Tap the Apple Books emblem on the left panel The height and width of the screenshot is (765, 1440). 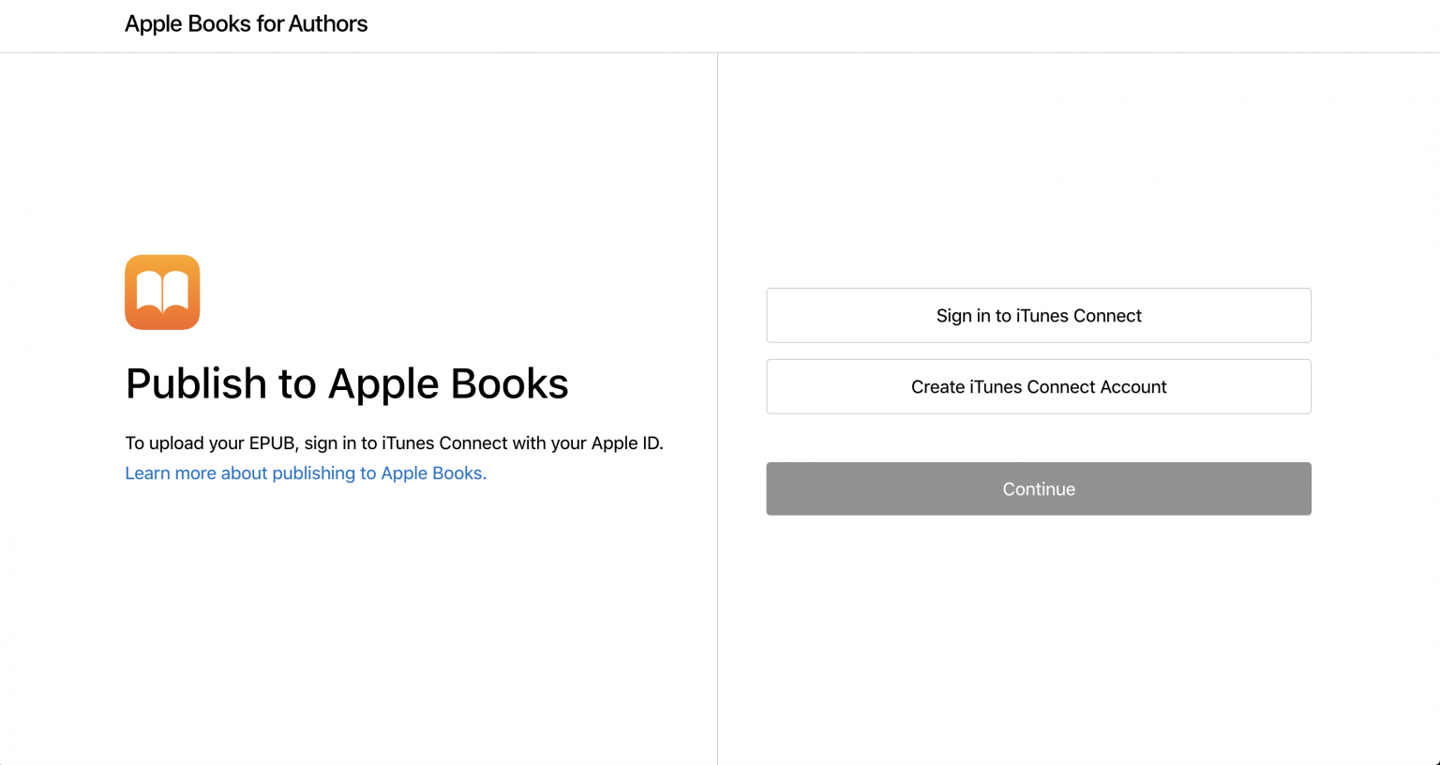pyautogui.click(x=162, y=292)
